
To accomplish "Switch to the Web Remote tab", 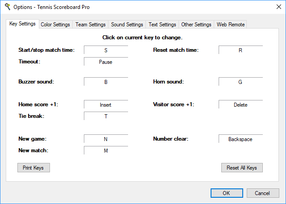I will click(x=231, y=25).
